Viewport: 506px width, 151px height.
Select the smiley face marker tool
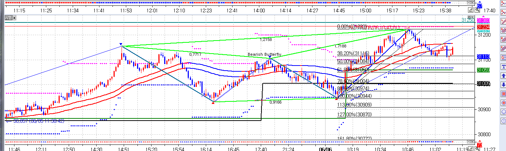point(503,112)
